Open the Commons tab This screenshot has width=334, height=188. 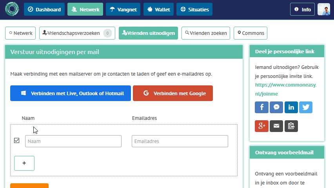[250, 33]
